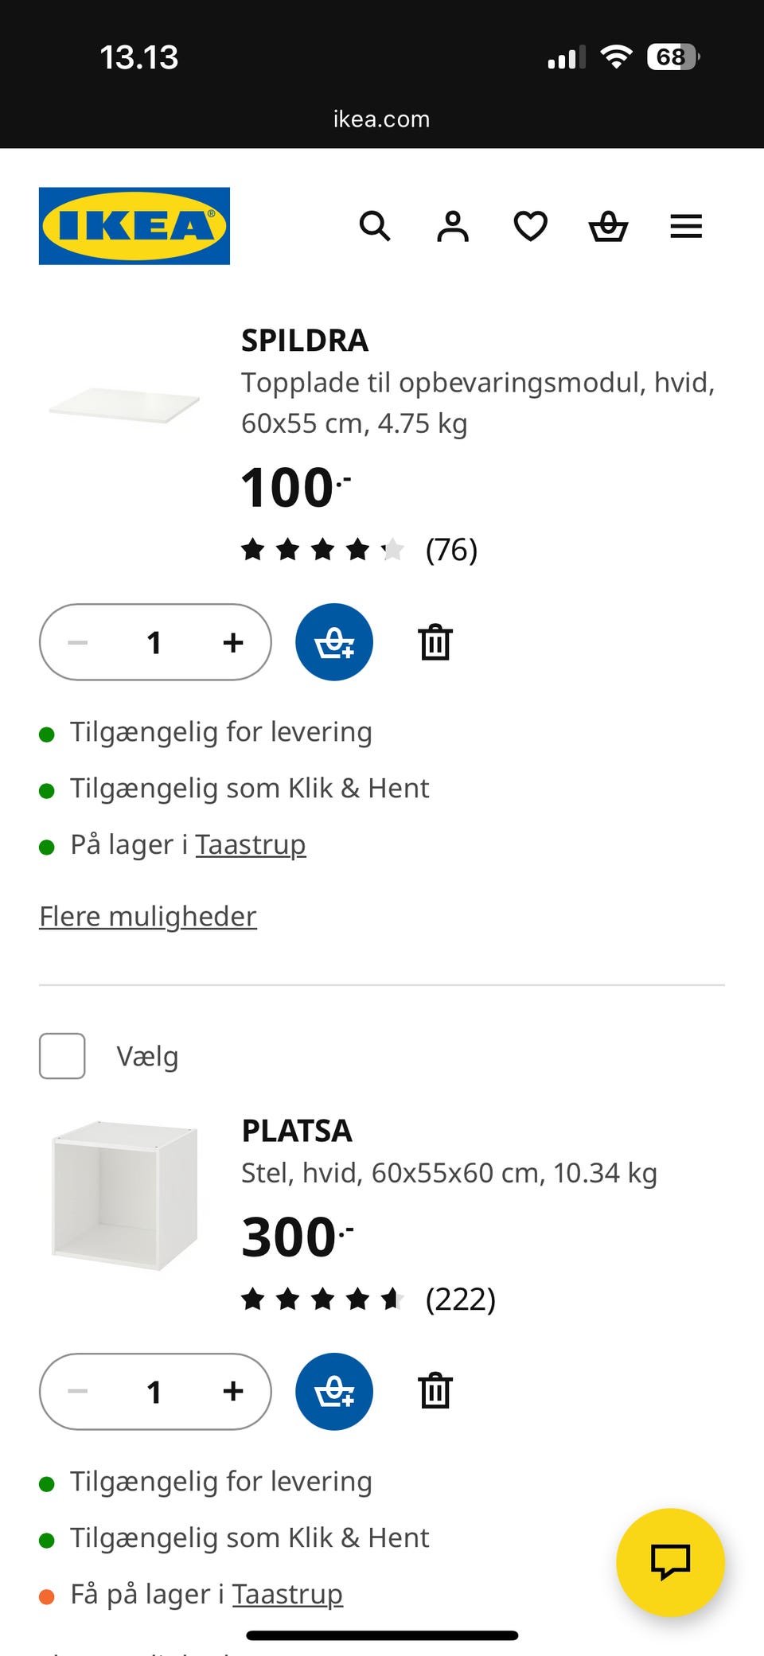
Task: Click the IKEA logo
Action: [x=134, y=226]
